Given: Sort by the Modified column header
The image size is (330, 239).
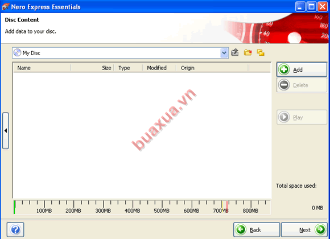Looking at the screenshot, I should pos(159,68).
